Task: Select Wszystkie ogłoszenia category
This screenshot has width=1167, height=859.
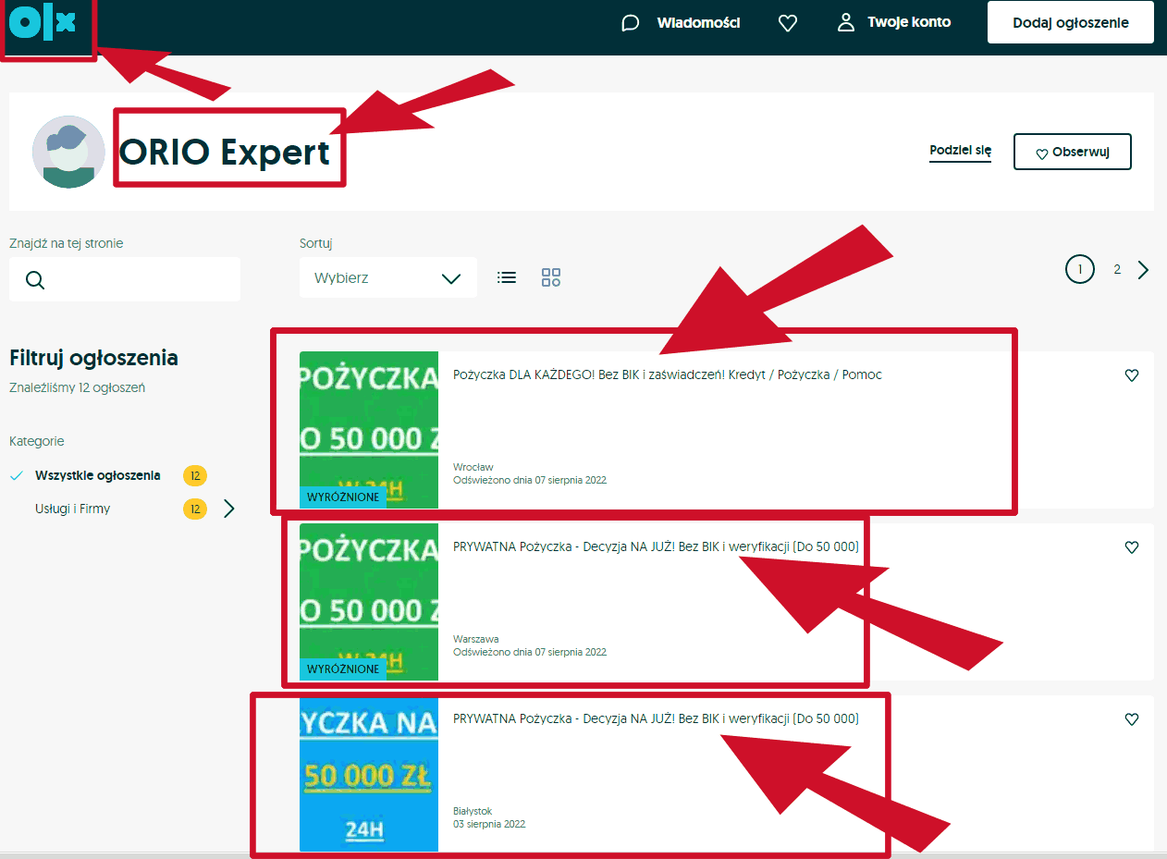Action: point(97,476)
